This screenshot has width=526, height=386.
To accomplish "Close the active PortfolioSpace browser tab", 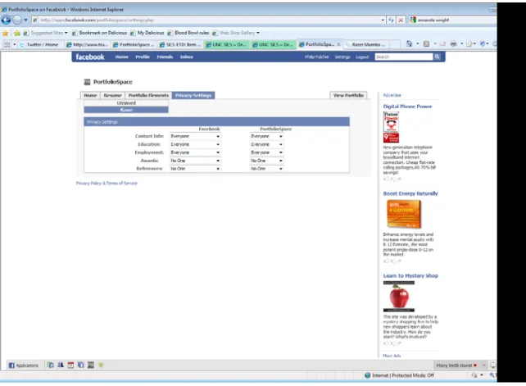I will [x=338, y=44].
